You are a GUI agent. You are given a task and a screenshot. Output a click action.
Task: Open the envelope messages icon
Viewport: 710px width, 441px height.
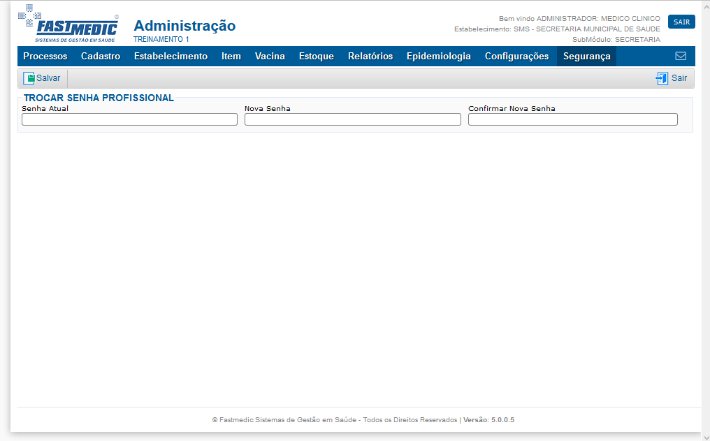[x=681, y=56]
